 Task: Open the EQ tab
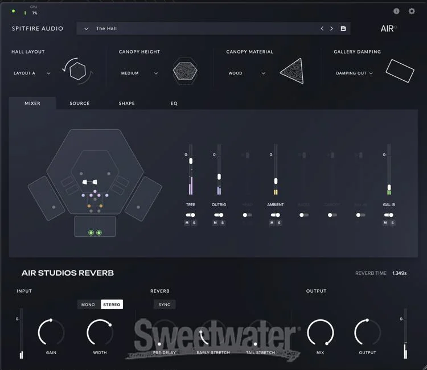click(x=174, y=104)
